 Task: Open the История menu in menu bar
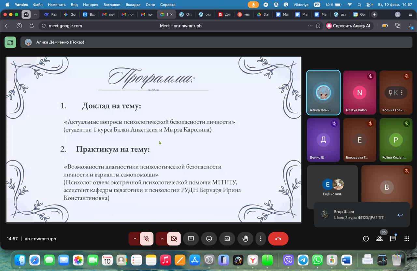90,5
